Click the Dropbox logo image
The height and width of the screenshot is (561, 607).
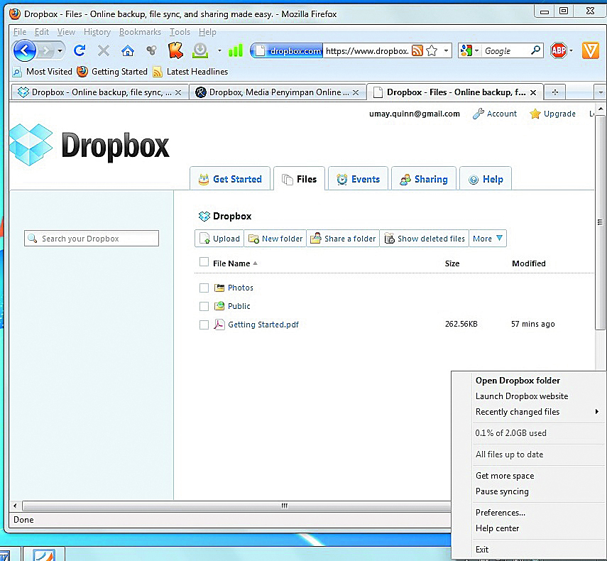[x=89, y=145]
